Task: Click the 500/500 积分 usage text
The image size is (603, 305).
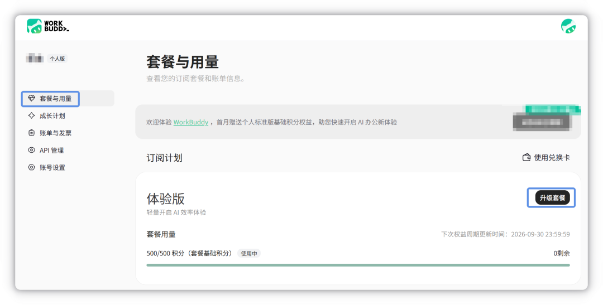Action: [190, 254]
